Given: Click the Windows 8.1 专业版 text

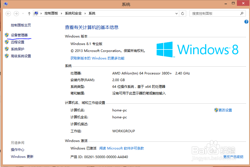Looking at the screenshot, I should (86, 44).
